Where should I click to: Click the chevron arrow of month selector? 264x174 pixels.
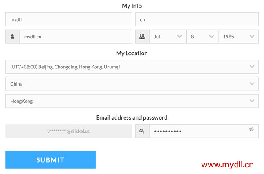tap(180, 37)
